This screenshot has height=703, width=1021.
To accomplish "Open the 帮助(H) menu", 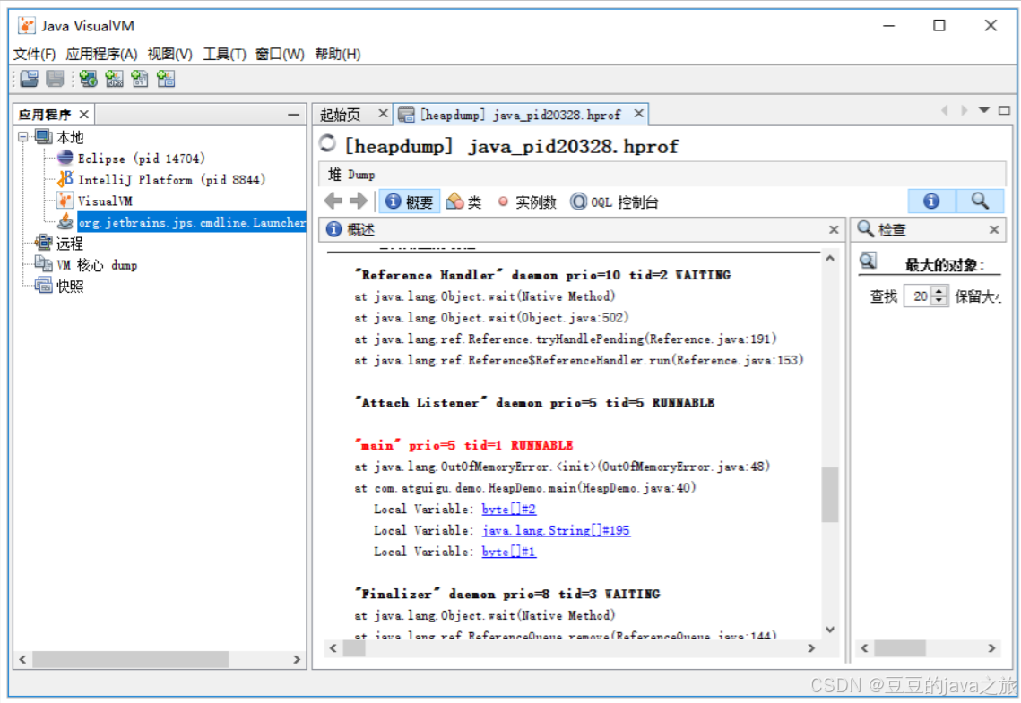I will (x=337, y=54).
